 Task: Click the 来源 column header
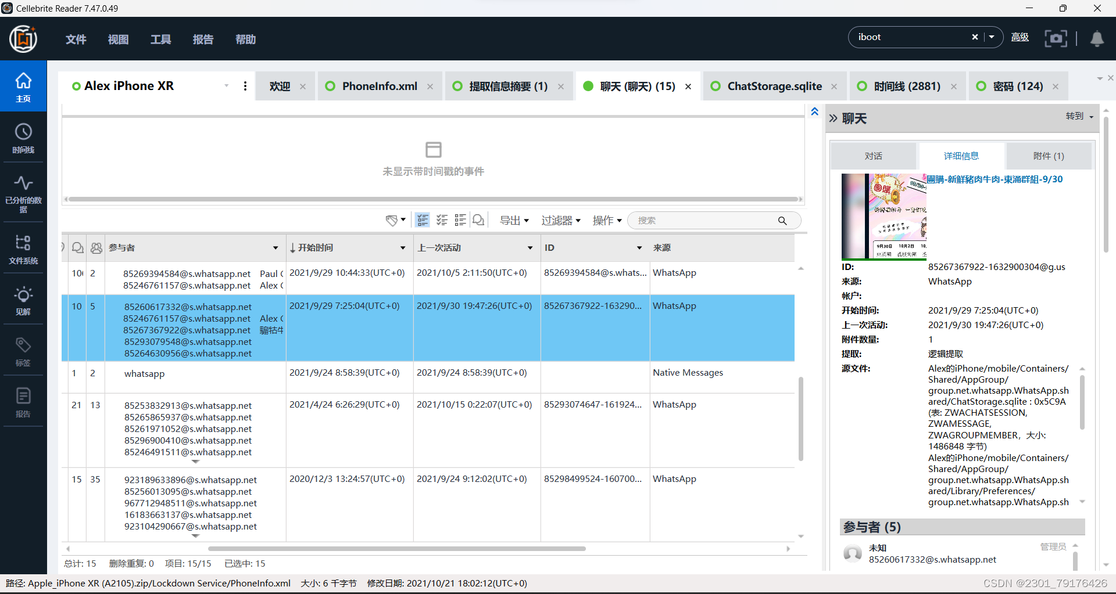662,248
